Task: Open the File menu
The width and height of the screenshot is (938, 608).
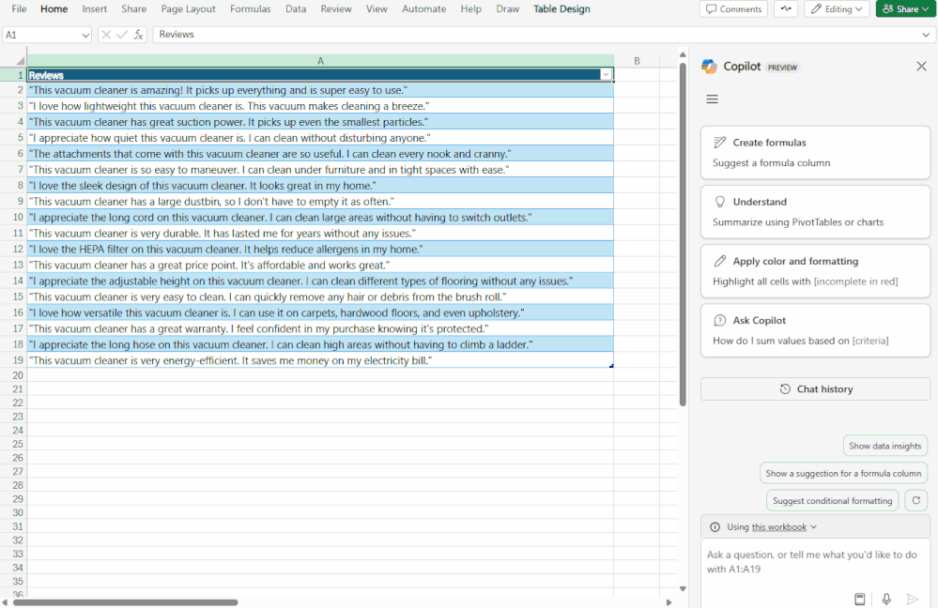Action: 19,9
